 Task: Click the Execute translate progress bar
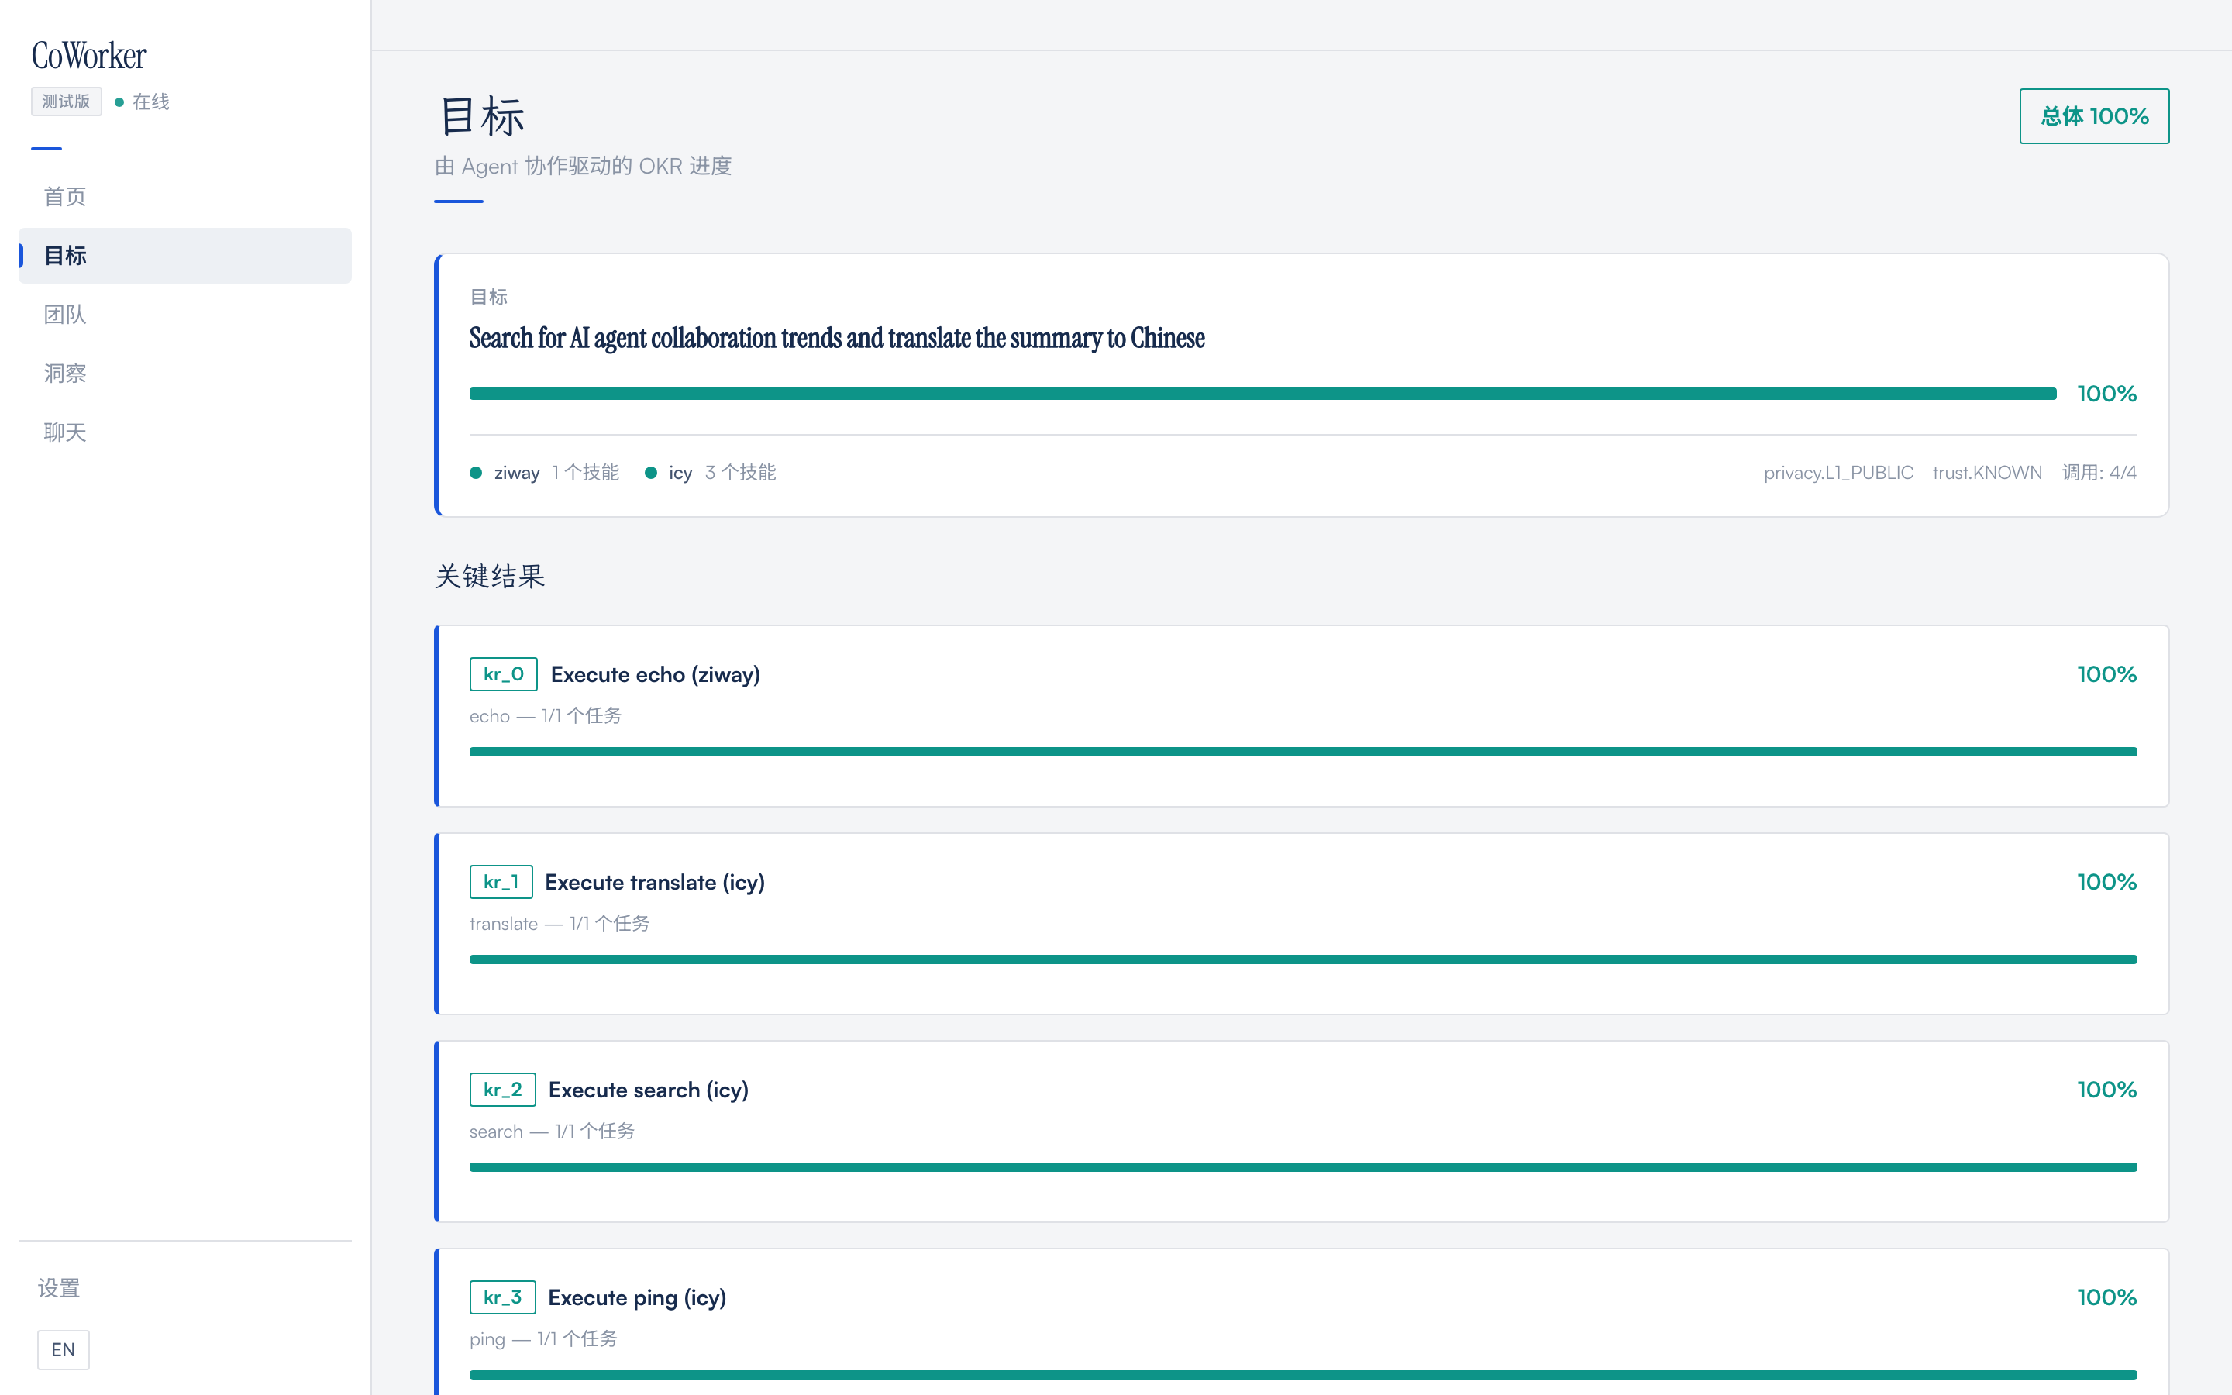click(1302, 959)
